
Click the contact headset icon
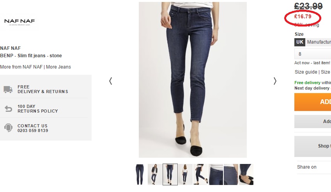point(8,128)
